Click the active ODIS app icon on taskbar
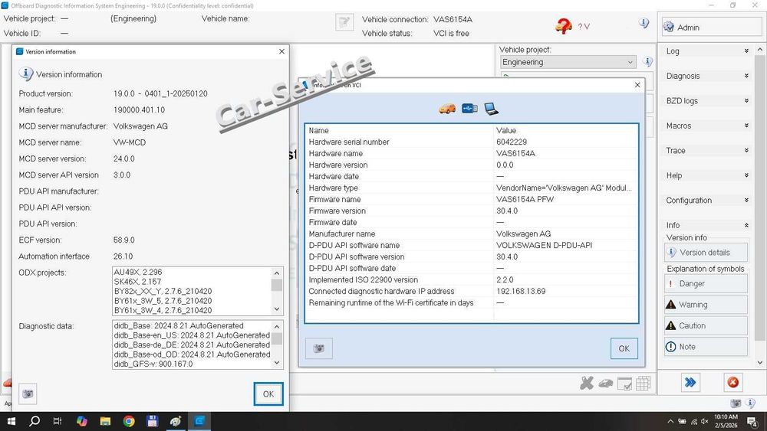The height and width of the screenshot is (431, 767). coord(199,421)
